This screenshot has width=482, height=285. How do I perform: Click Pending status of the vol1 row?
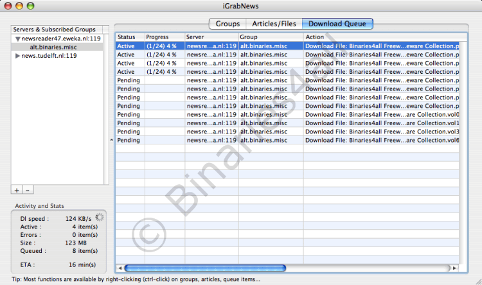point(129,123)
